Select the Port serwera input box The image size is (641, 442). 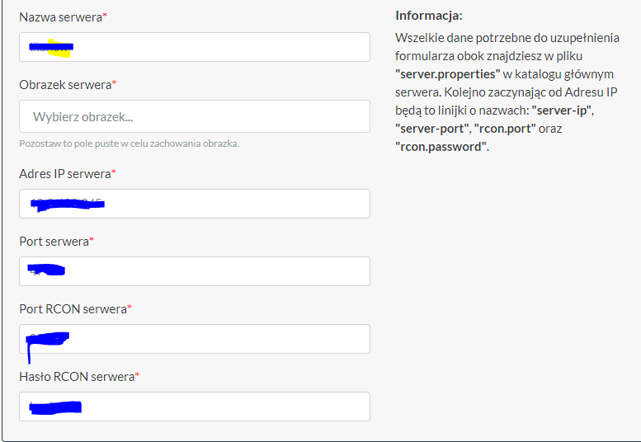(x=195, y=271)
